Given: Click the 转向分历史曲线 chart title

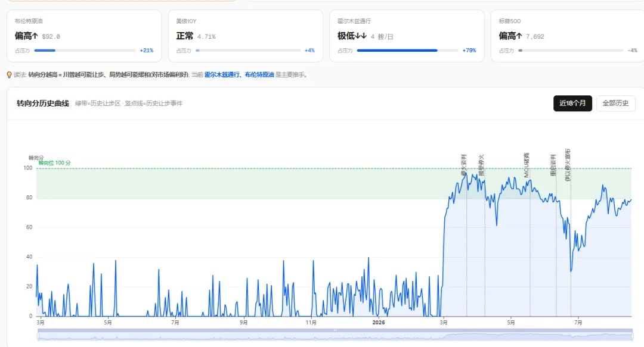Looking at the screenshot, I should pos(43,104).
